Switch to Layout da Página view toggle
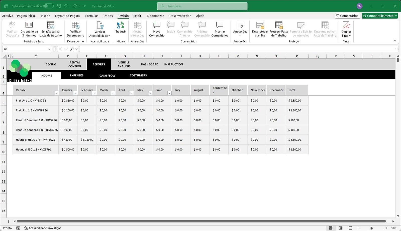The width and height of the screenshot is (401, 231). click(340, 228)
